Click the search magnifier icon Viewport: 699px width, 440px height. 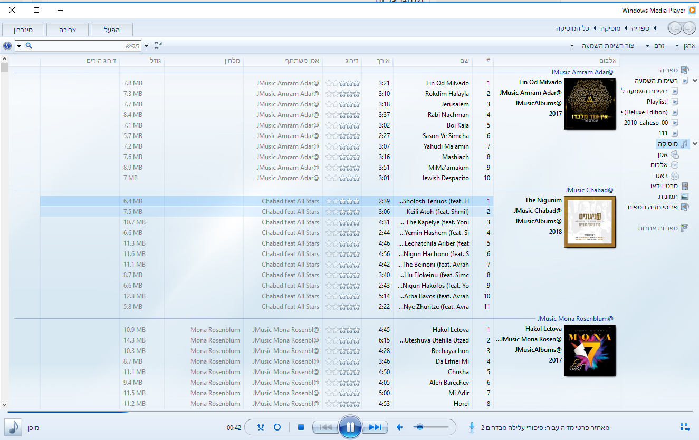[x=29, y=46]
